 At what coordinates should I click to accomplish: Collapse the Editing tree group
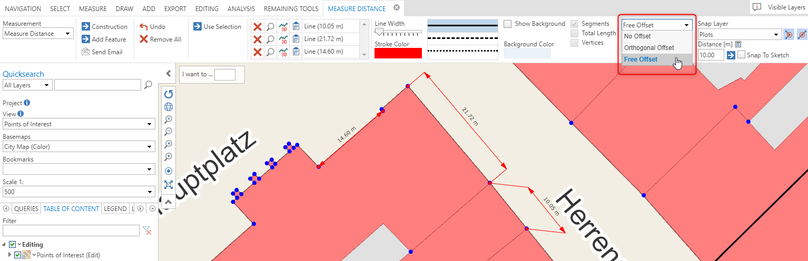click(5, 245)
